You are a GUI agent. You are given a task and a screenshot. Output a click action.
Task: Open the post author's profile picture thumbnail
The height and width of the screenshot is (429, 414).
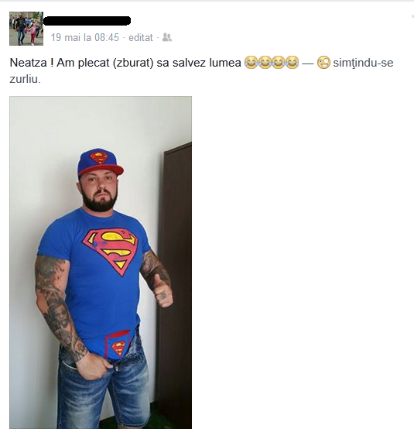pyautogui.click(x=26, y=29)
